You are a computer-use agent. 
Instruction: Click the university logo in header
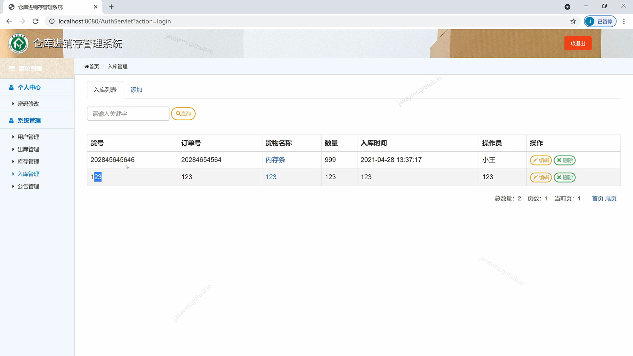(19, 44)
